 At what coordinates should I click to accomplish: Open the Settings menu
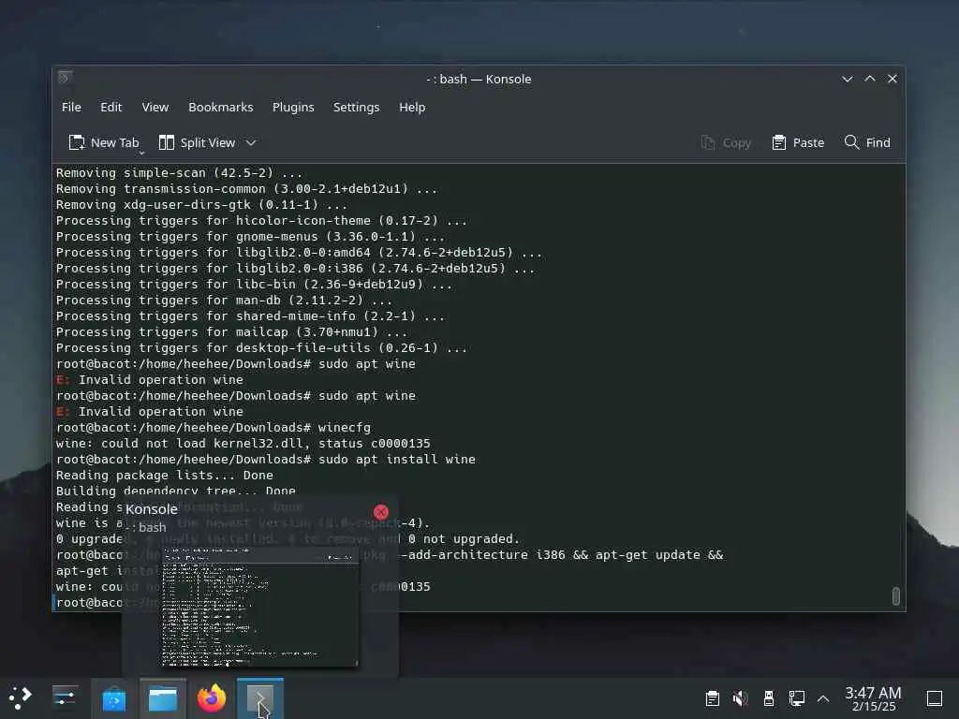click(356, 107)
